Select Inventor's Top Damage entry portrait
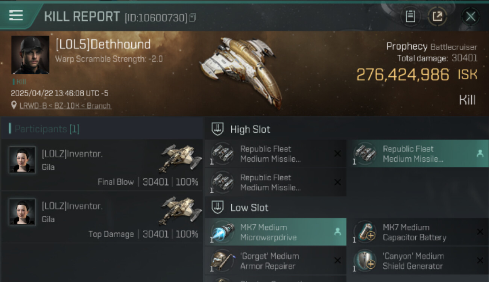This screenshot has width=489, height=282. click(x=22, y=212)
